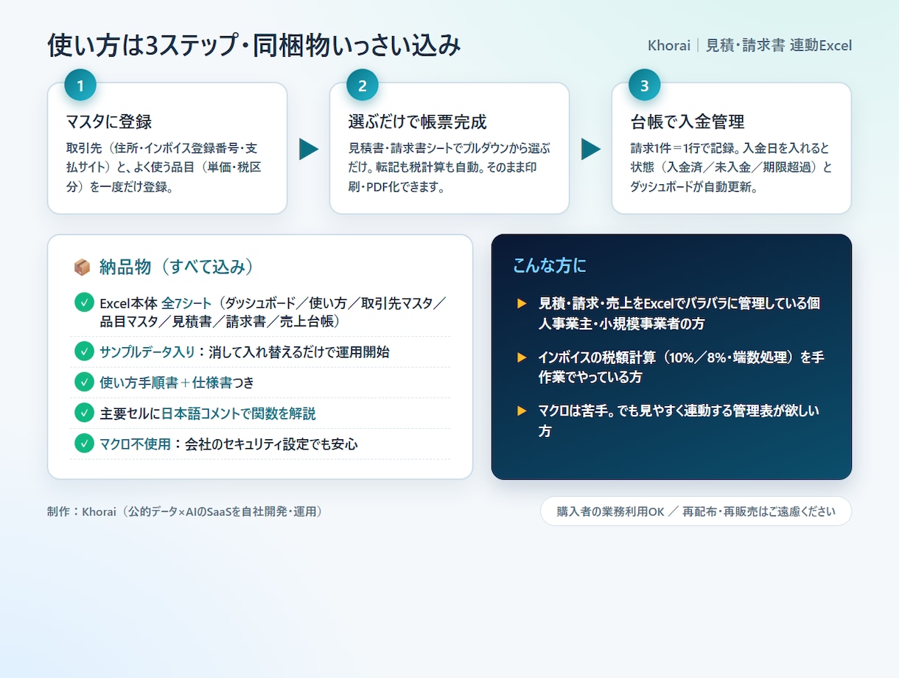
Task: Click the orange triangle bullet beside インボイスの税額計算
Action: [x=522, y=357]
